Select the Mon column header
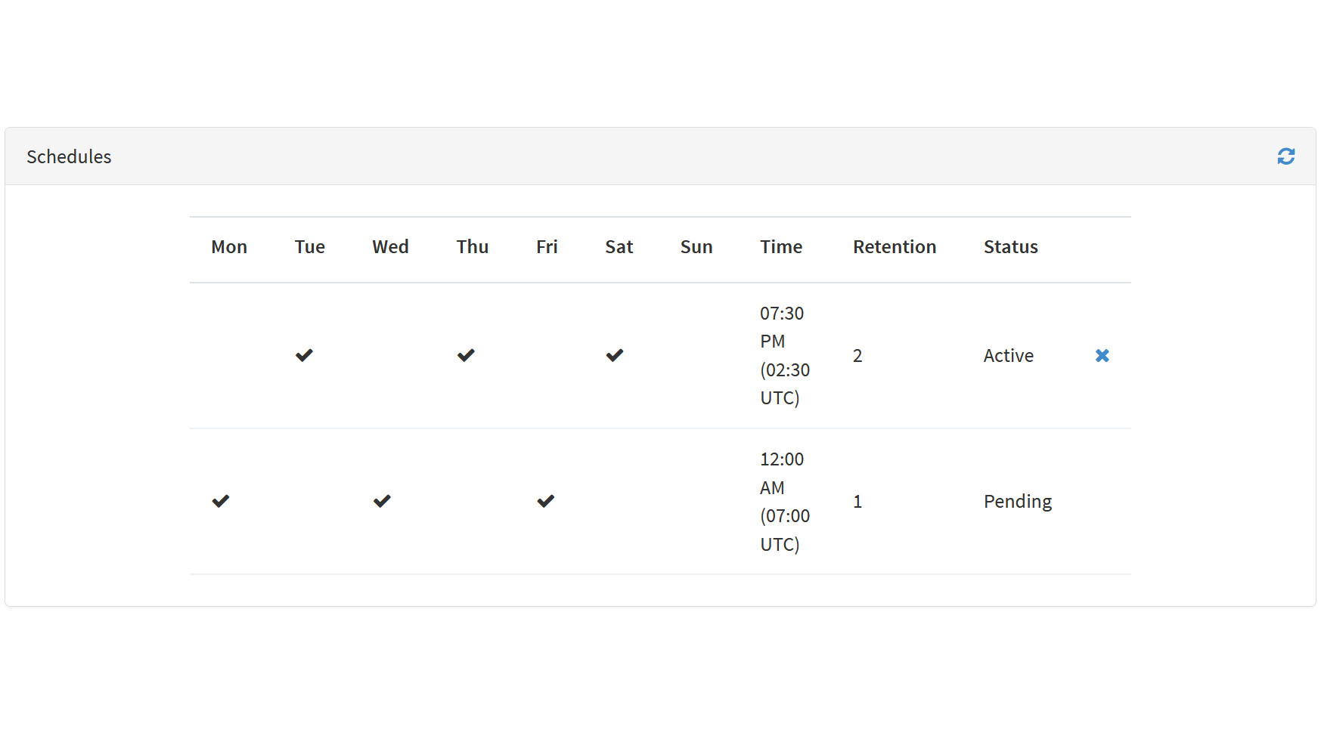The height and width of the screenshot is (742, 1321). (228, 246)
